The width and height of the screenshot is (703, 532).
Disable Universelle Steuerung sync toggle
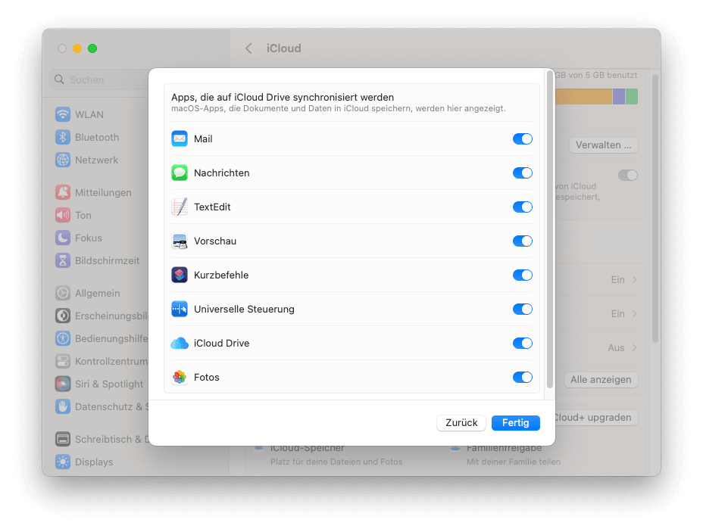[x=522, y=309]
